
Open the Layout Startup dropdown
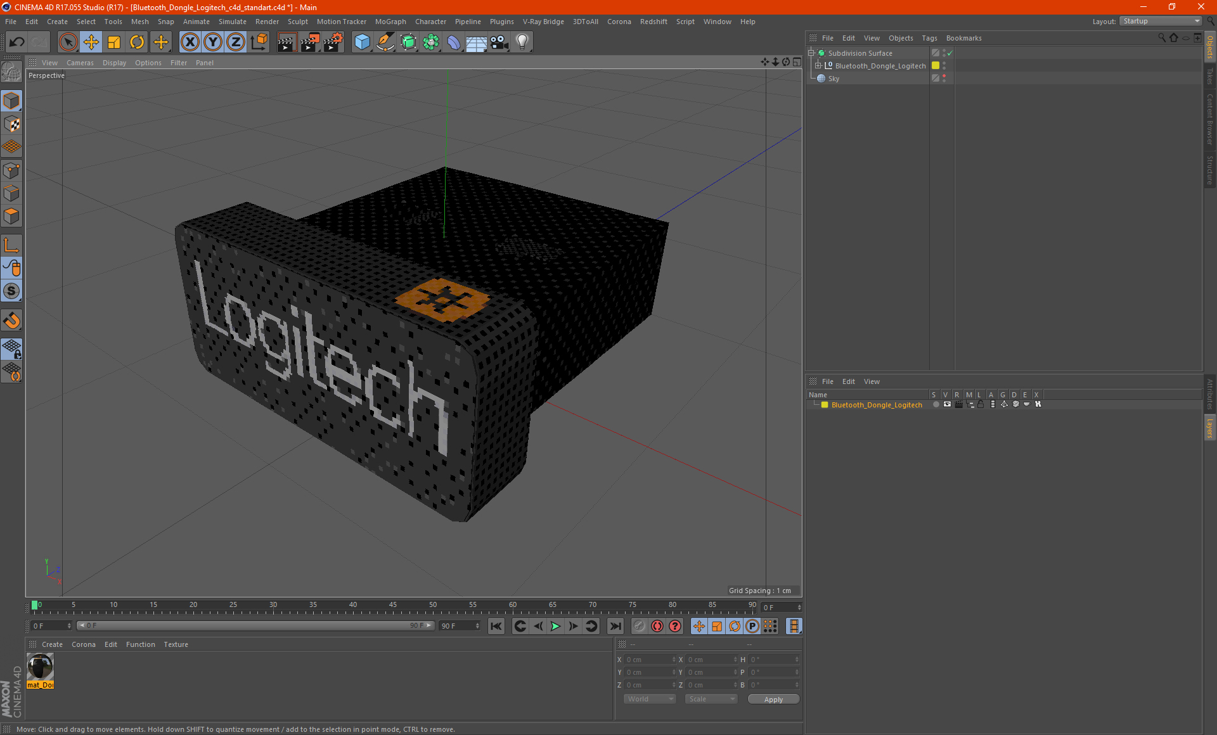click(1161, 21)
